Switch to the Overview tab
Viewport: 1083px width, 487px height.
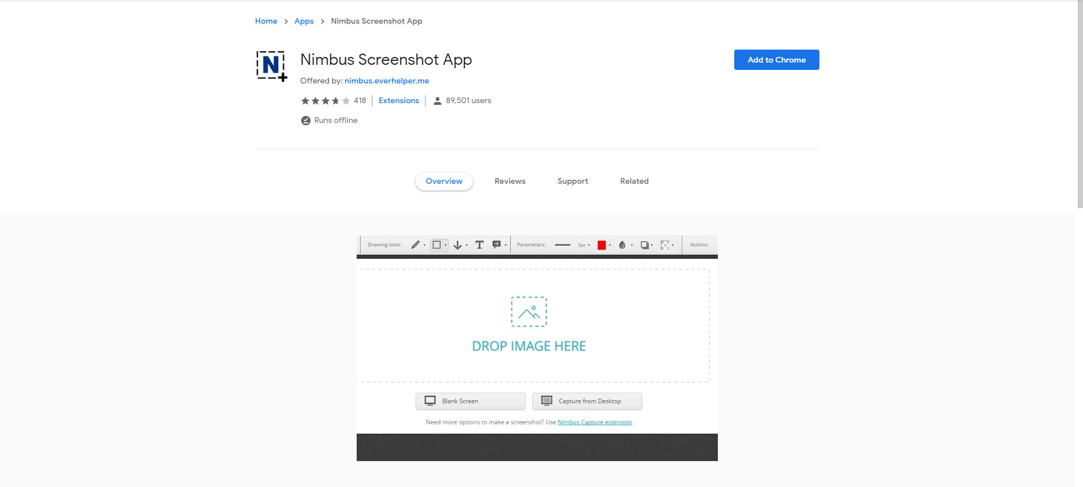(x=444, y=181)
